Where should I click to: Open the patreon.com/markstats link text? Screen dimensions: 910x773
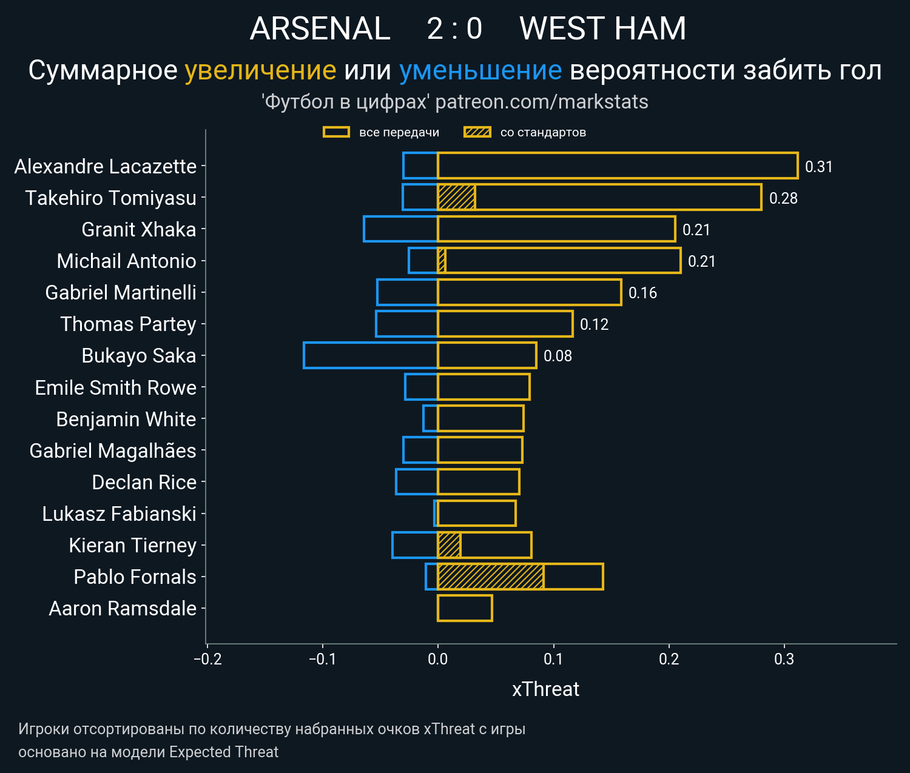[542, 102]
